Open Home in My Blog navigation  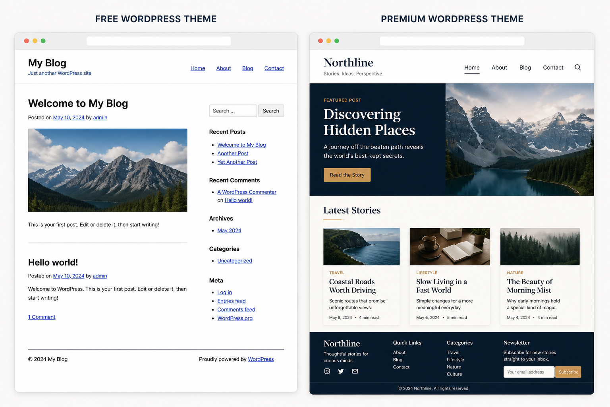198,68
